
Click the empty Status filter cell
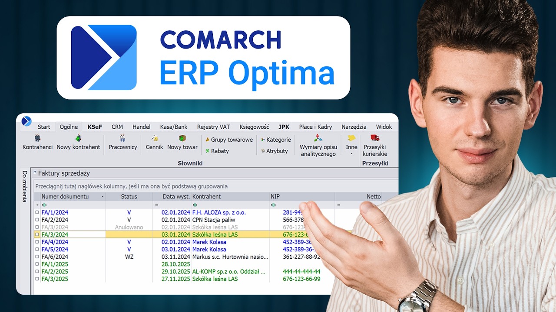click(129, 205)
